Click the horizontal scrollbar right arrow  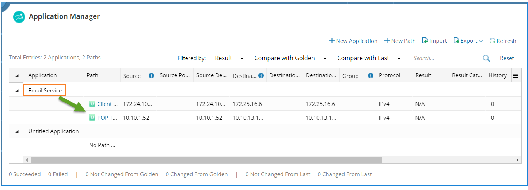[x=517, y=160]
